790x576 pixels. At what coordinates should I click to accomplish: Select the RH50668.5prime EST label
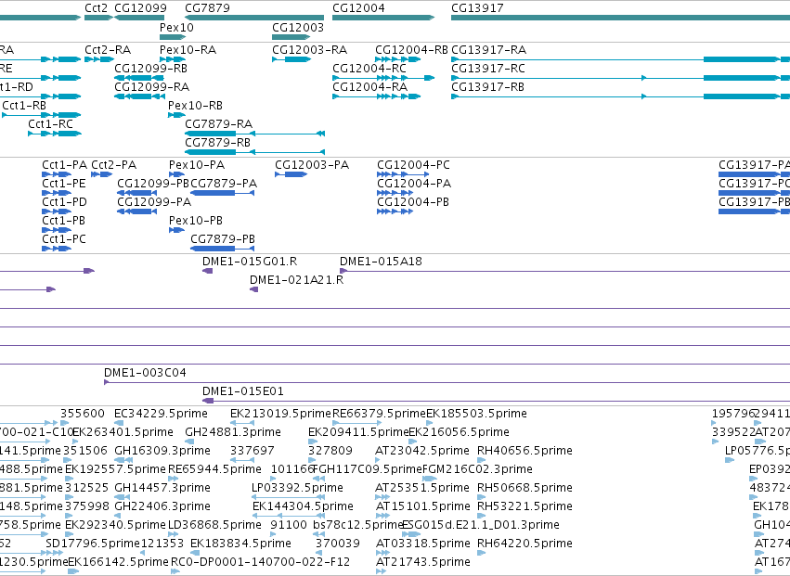click(525, 489)
